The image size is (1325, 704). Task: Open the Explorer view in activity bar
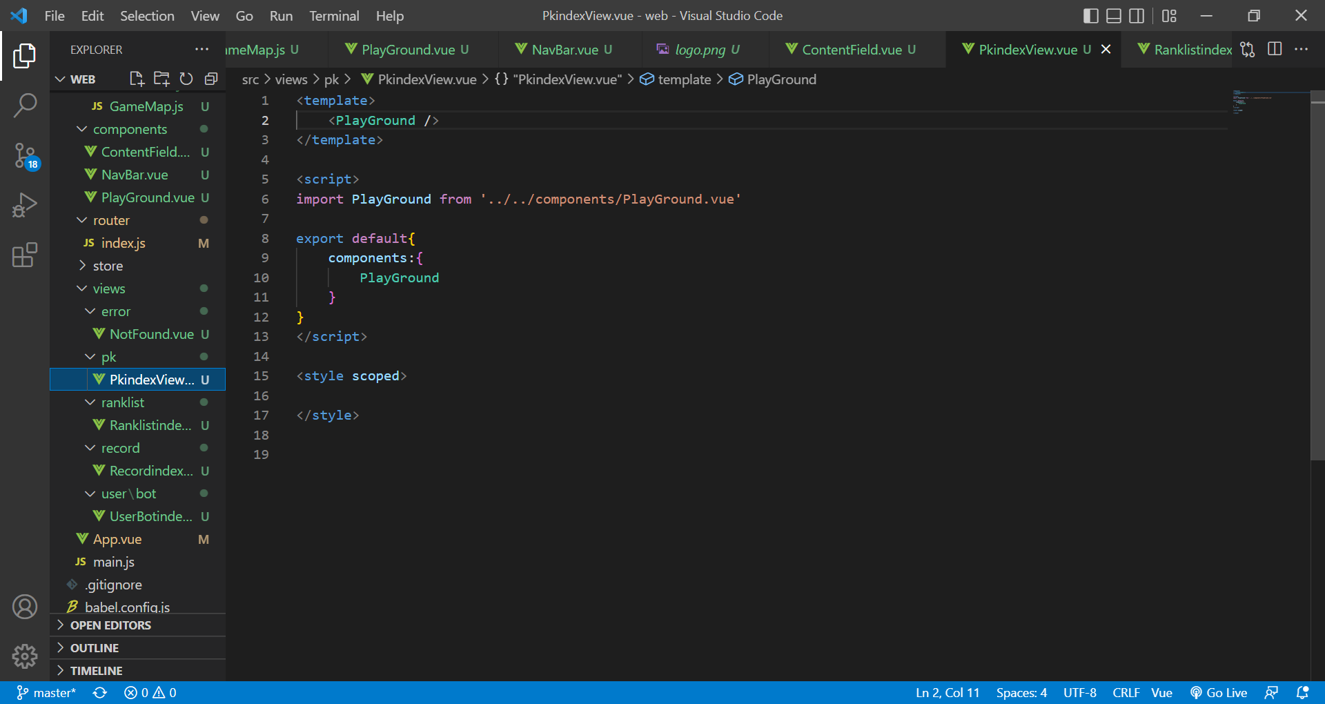point(25,56)
